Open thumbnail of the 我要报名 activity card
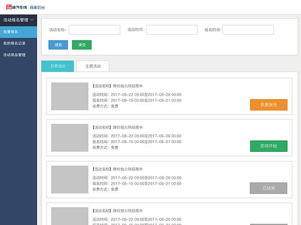Image resolution: width=301 pixels, height=225 pixels. coord(69,96)
